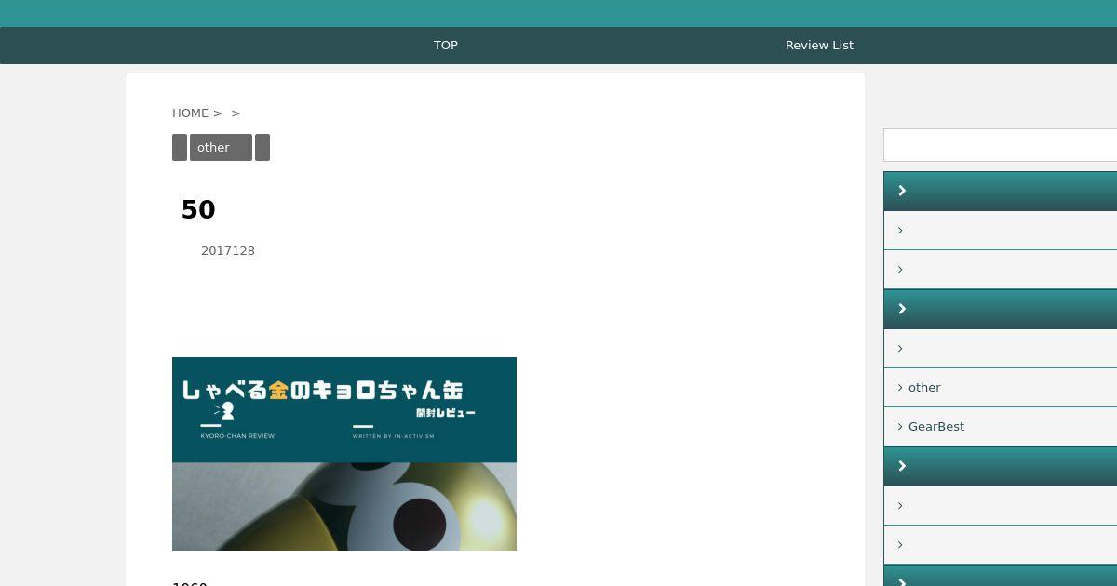Click the chevron left of sidebar 'GearBest'
The image size is (1117, 586).
900,426
